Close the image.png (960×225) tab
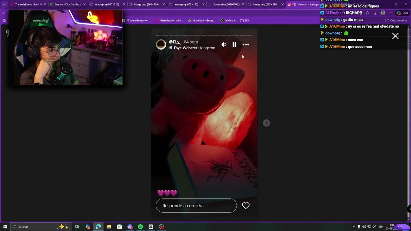 (124, 4)
